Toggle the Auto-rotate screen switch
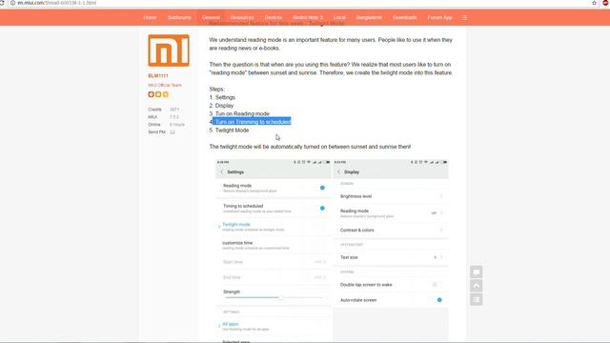610x343 pixels. (x=438, y=300)
